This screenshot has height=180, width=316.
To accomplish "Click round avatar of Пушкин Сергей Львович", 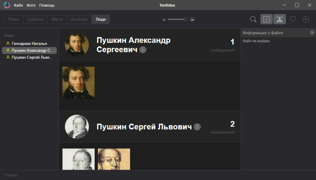I will pyautogui.click(x=77, y=127).
